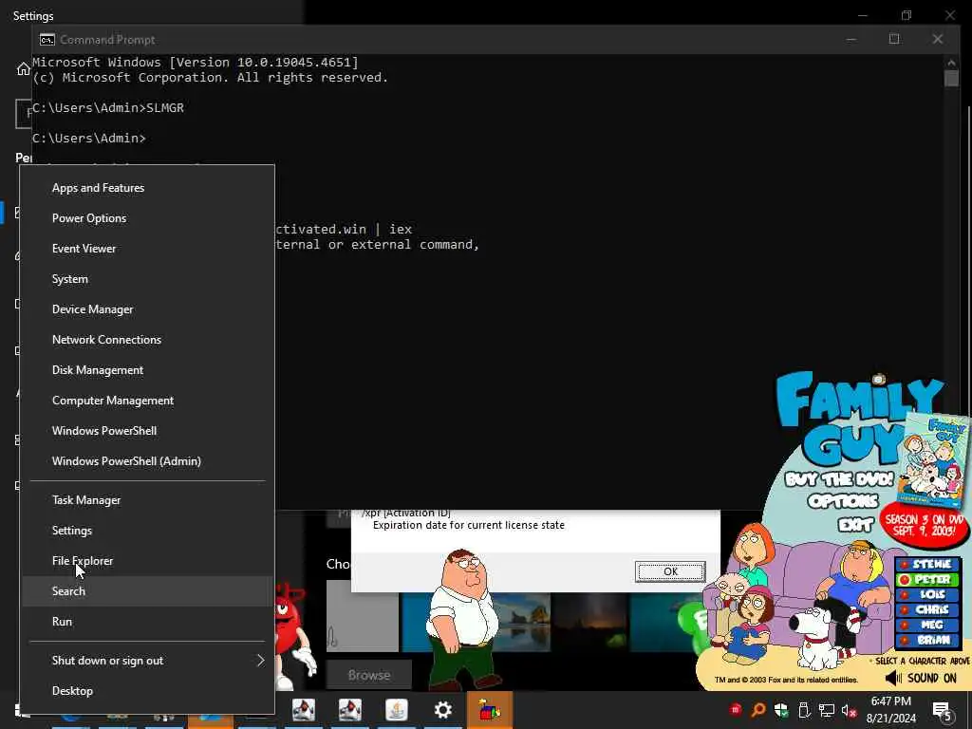Click the Command Prompt title bar icon
The image size is (972, 729).
click(x=47, y=40)
